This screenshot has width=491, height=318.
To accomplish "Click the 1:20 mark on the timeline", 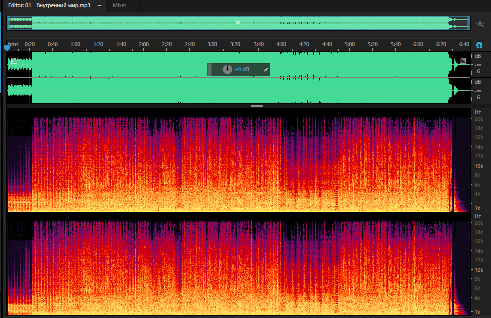I will click(x=98, y=44).
